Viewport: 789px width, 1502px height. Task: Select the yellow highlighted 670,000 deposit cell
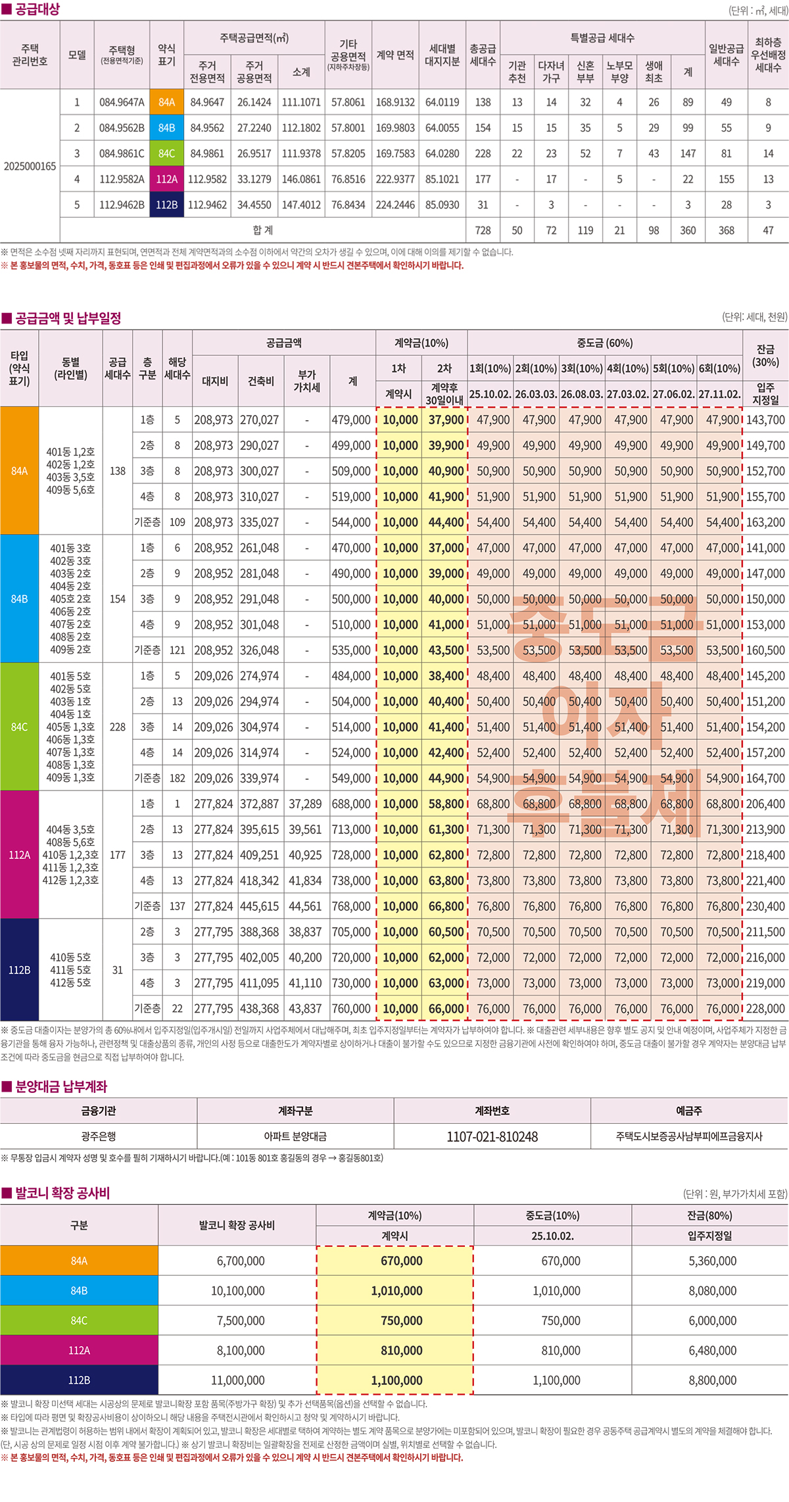click(x=401, y=1261)
